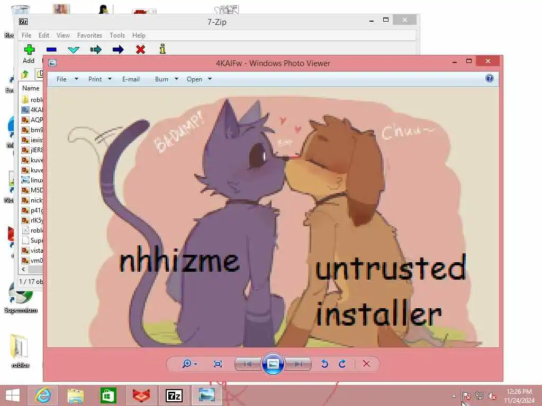Click the green Copy arrow icon in 7-Zip
The image size is (542, 406).
pyautogui.click(x=96, y=50)
